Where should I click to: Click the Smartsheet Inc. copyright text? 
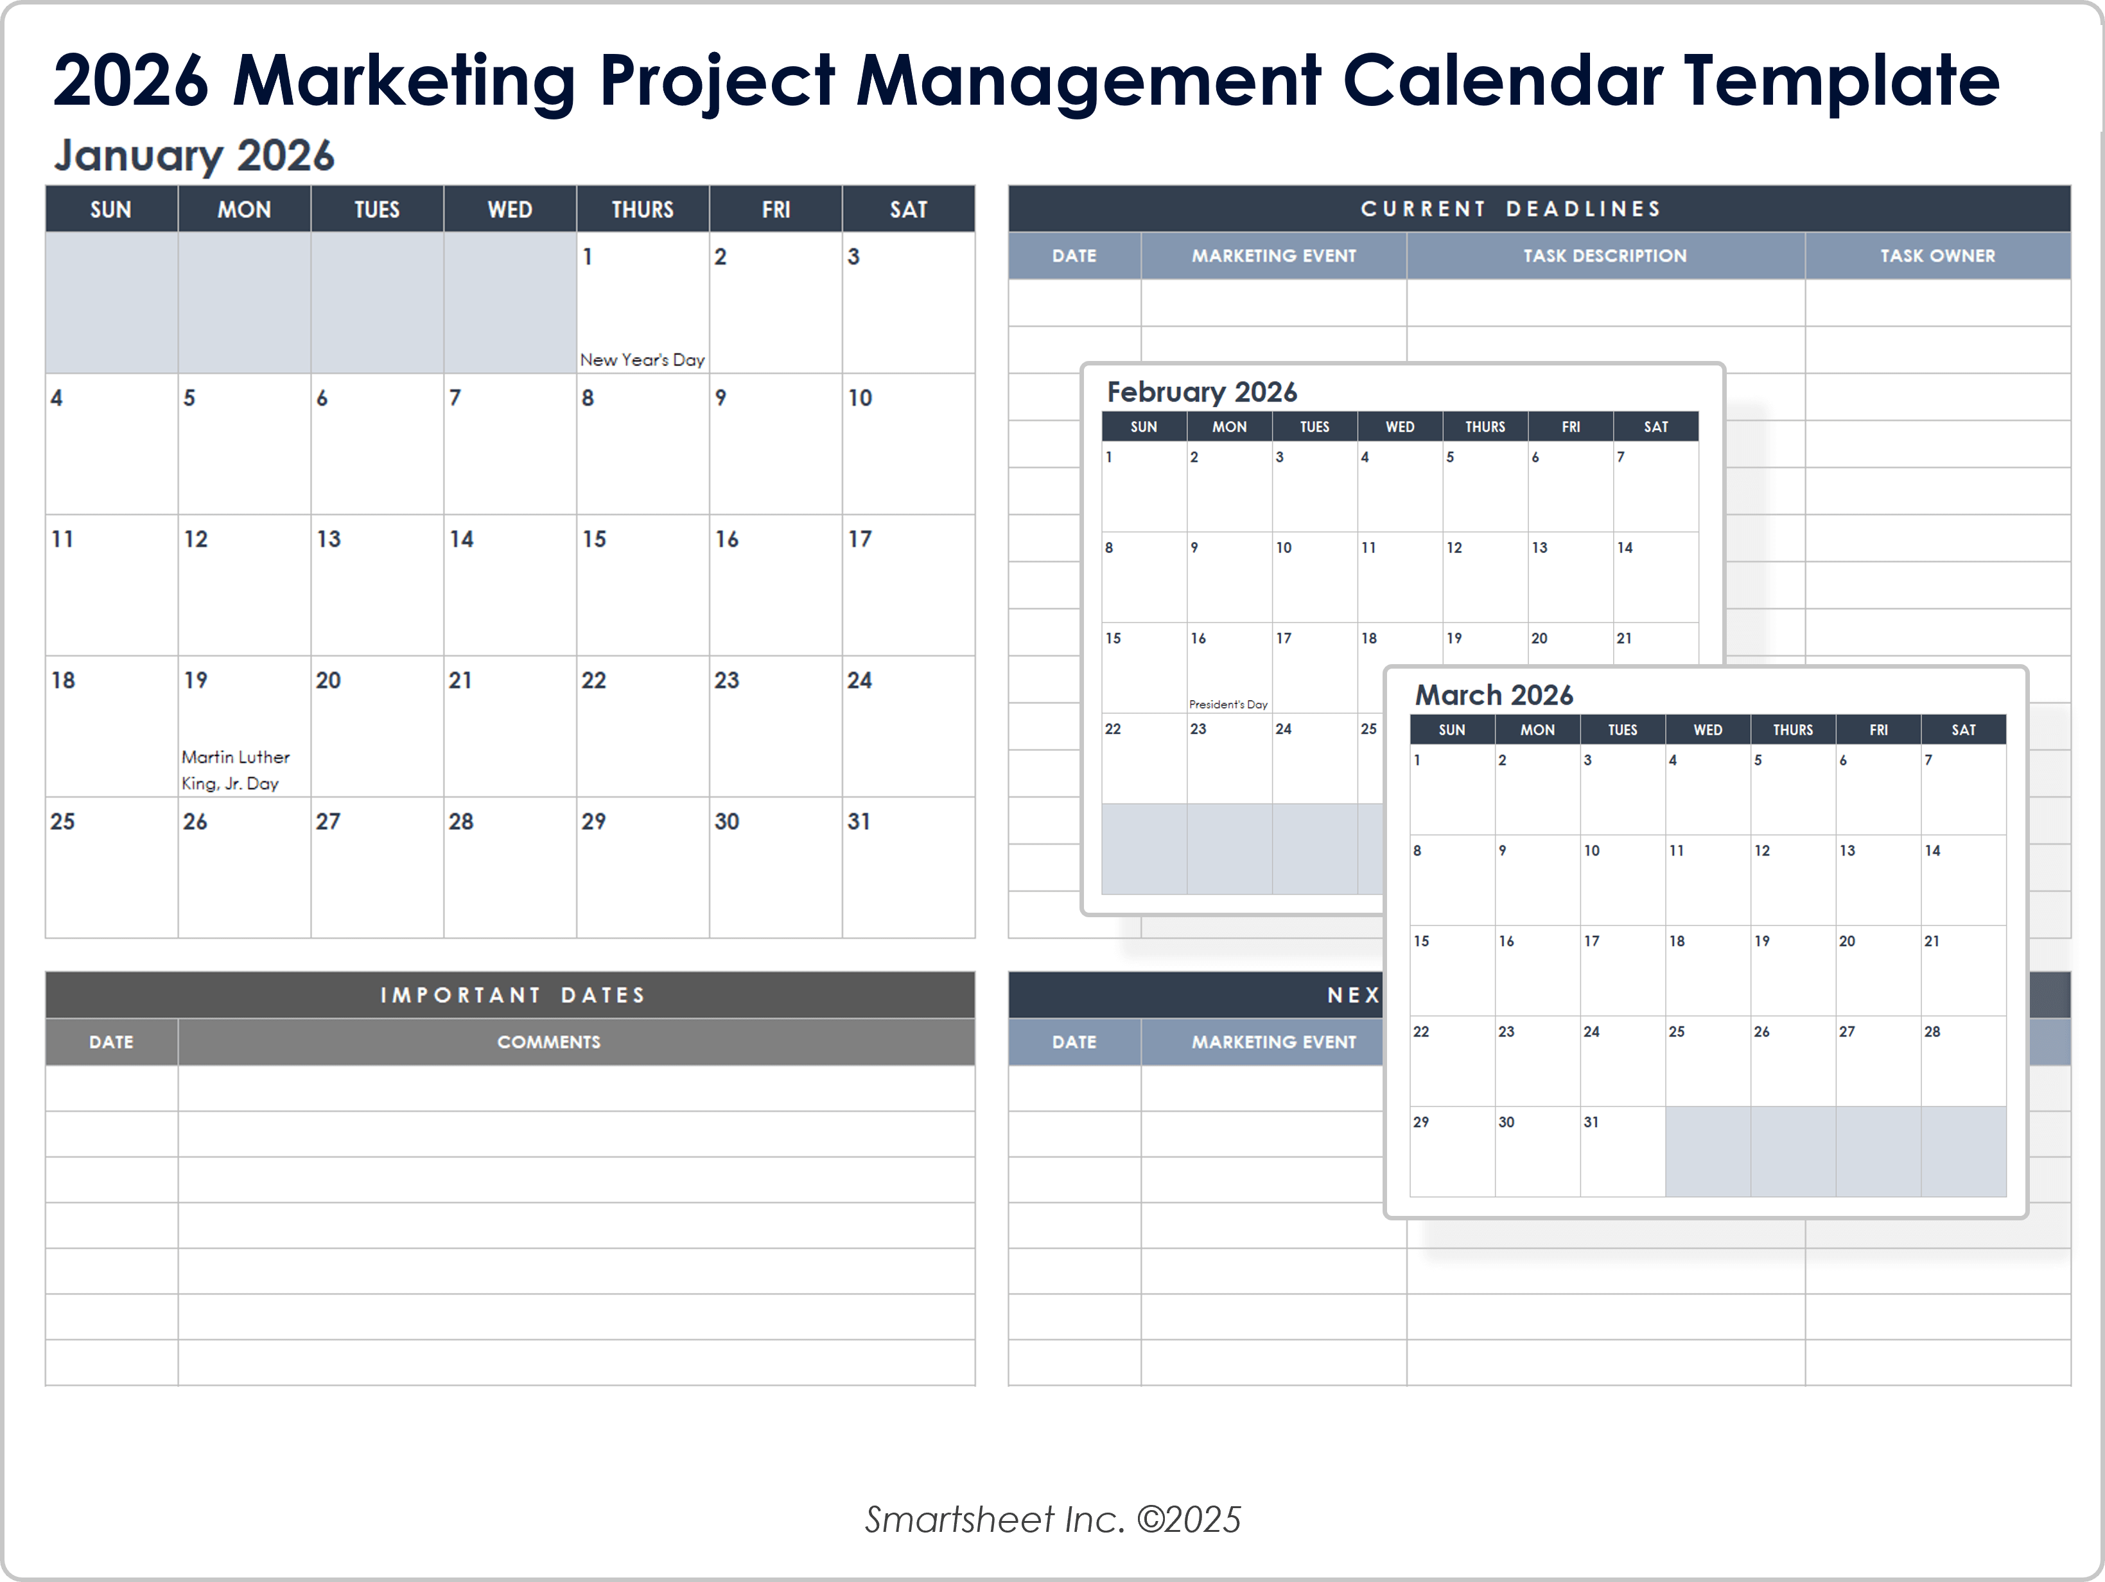click(1052, 1520)
